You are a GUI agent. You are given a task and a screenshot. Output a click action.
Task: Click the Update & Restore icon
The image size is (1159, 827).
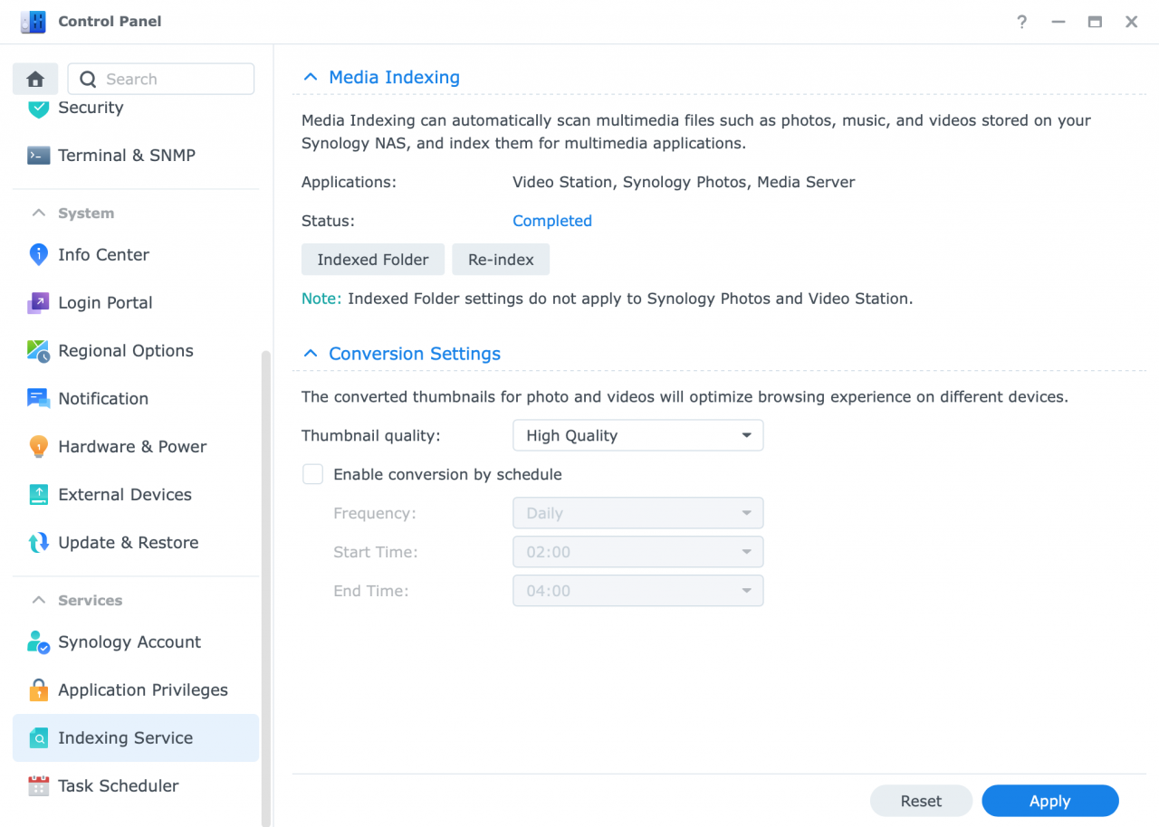tap(38, 542)
